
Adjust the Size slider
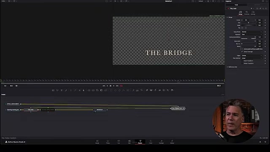pos(248,22)
